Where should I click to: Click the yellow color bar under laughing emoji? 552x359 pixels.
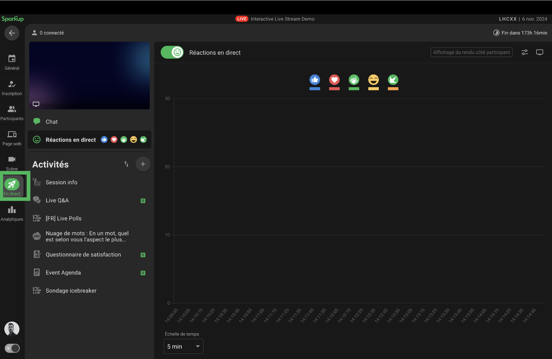coord(373,89)
